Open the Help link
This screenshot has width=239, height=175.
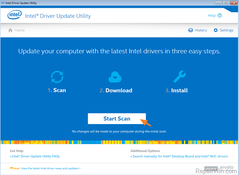point(215,15)
